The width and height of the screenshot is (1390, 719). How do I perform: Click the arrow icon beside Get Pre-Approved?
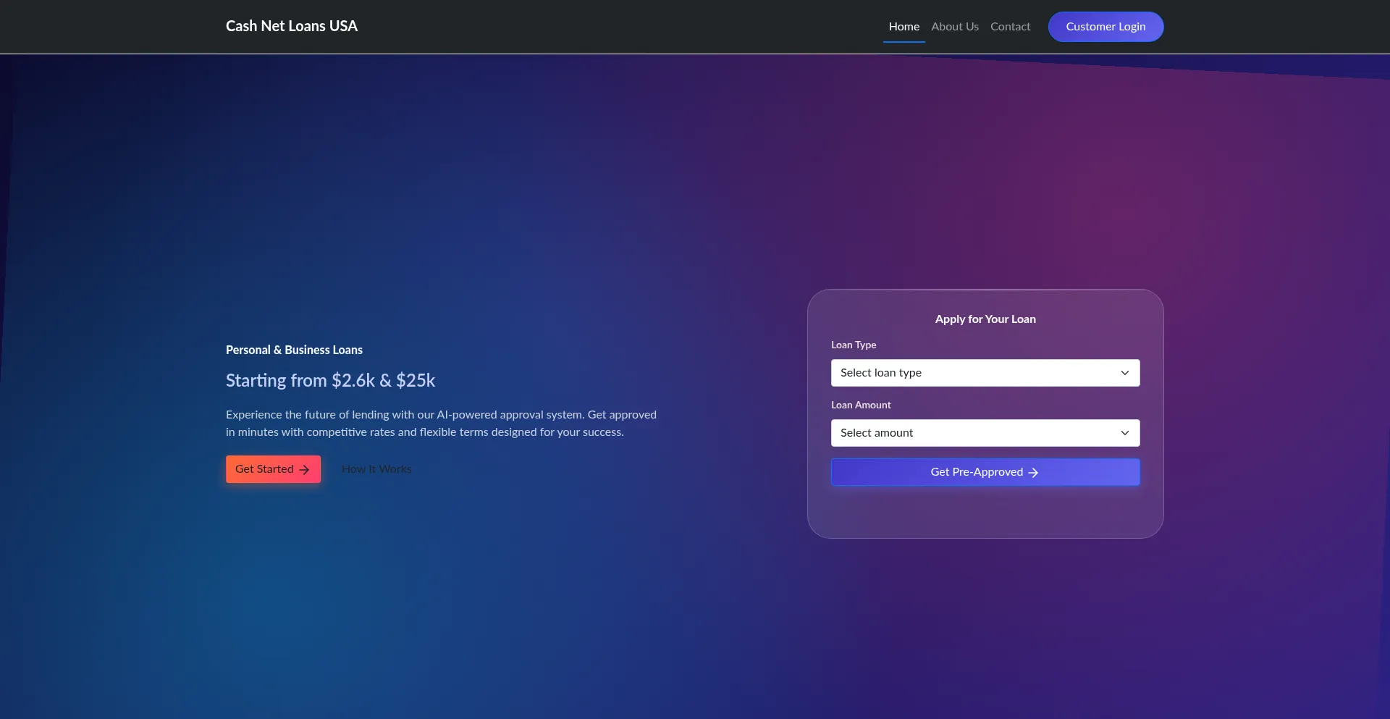pos(1033,473)
